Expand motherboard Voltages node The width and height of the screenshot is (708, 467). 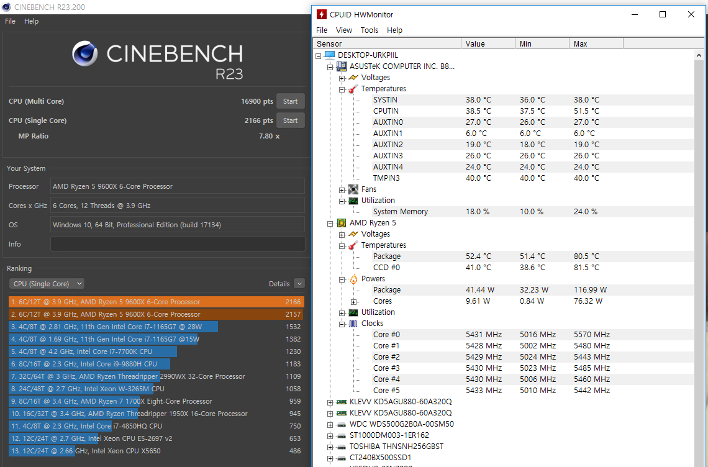342,78
